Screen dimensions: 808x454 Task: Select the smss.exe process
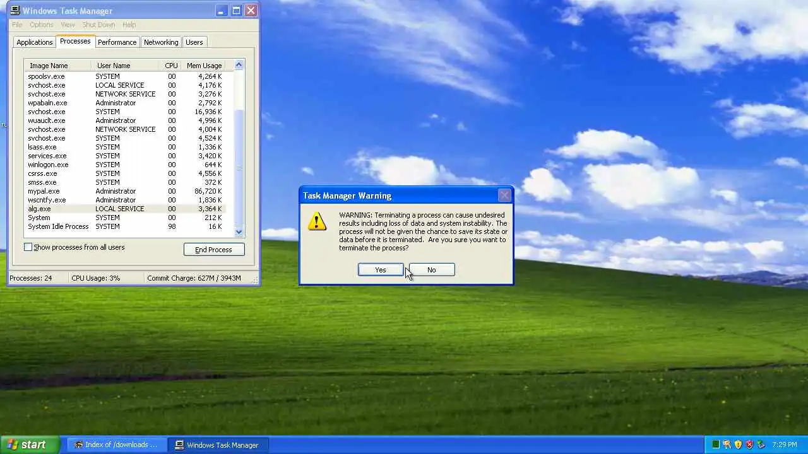pyautogui.click(x=125, y=182)
